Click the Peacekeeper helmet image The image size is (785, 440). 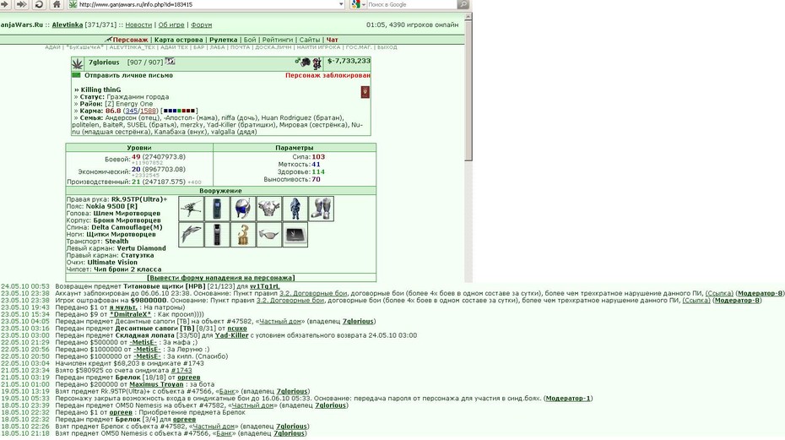click(243, 209)
